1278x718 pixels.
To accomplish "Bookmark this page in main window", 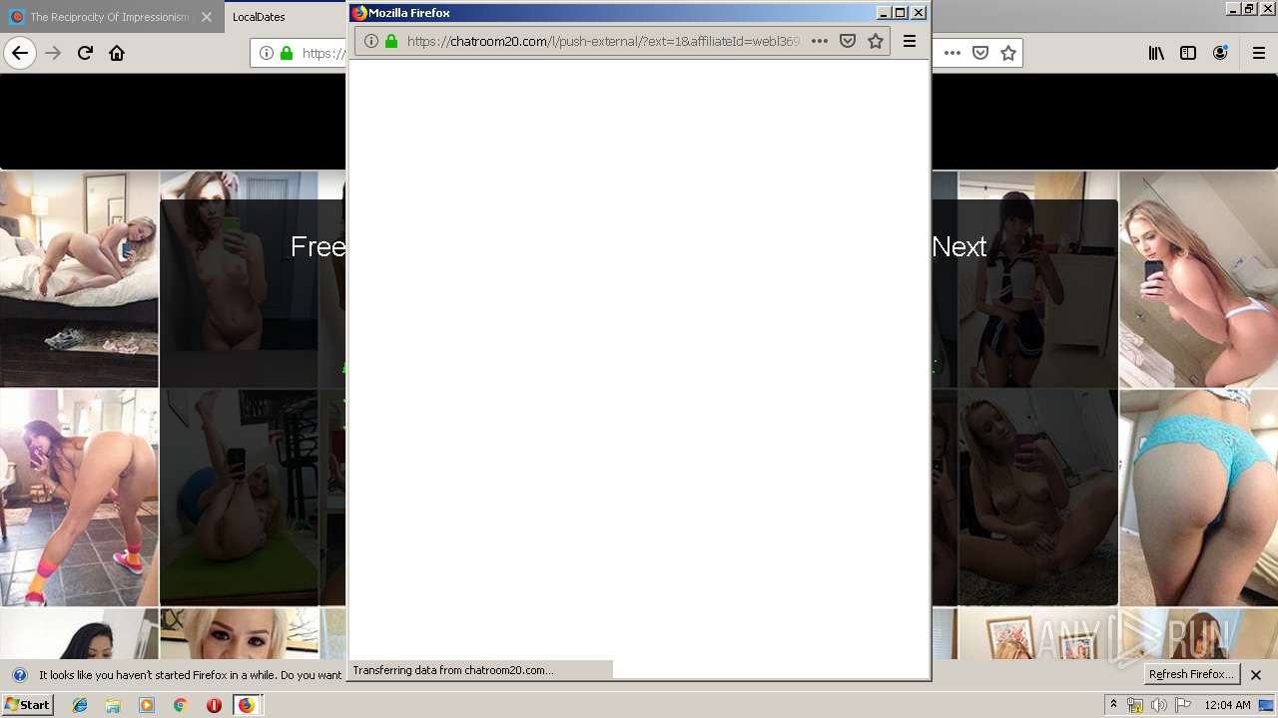I will pos(1008,53).
